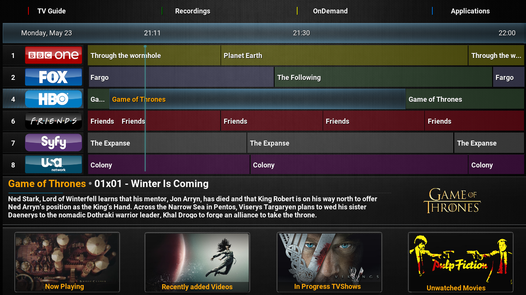526x295 pixels.
Task: Click channel number 6
Action: (x=13, y=121)
